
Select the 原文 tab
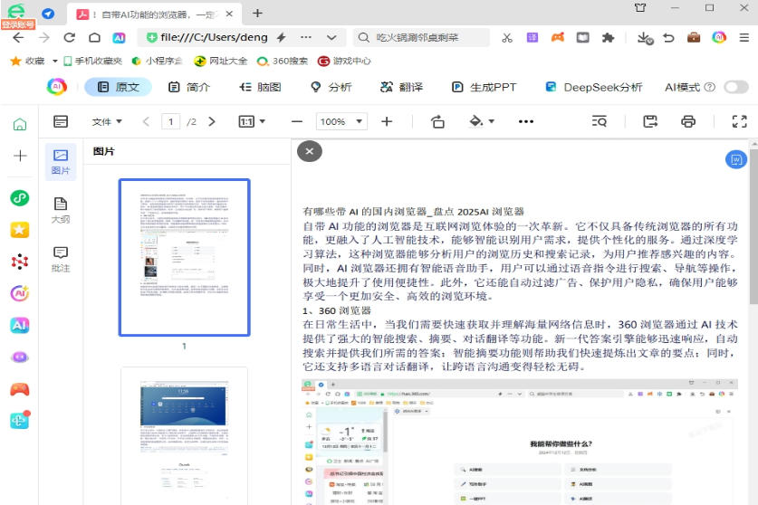tap(119, 87)
